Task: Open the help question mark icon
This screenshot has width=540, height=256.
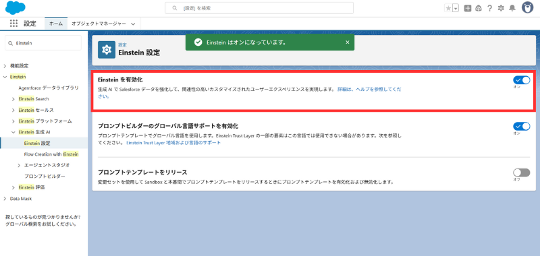Action: pyautogui.click(x=489, y=8)
